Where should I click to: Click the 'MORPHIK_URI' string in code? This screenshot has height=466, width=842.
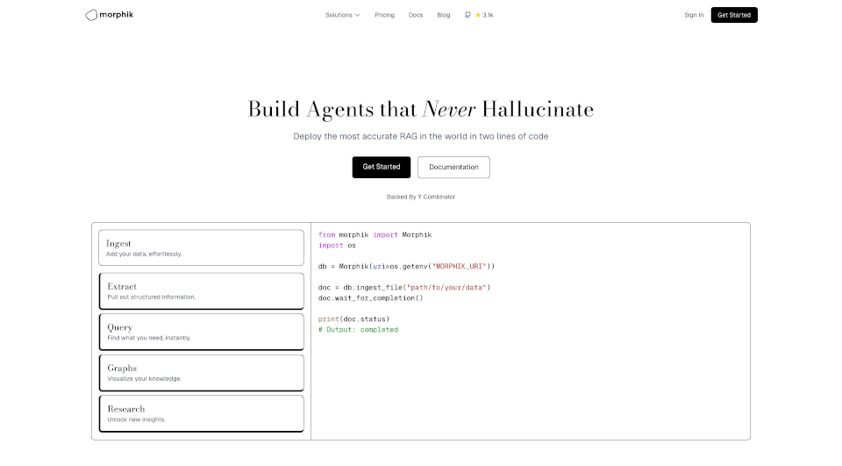click(x=459, y=266)
